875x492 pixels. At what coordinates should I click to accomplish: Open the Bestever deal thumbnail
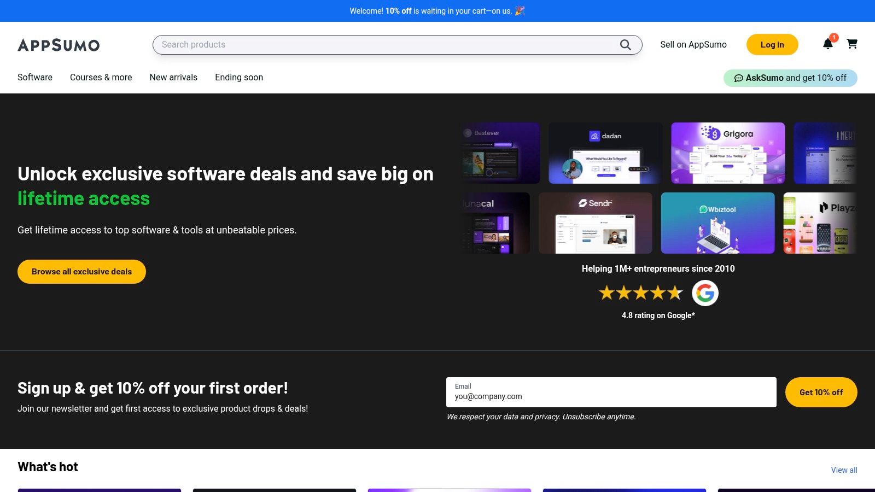coord(500,153)
